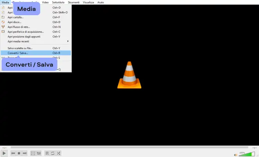Skip to the next track
This screenshot has height=157, width=259.
pyautogui.click(x=25, y=153)
